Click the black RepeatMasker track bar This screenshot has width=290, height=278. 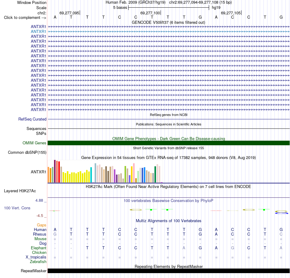pos(169,271)
